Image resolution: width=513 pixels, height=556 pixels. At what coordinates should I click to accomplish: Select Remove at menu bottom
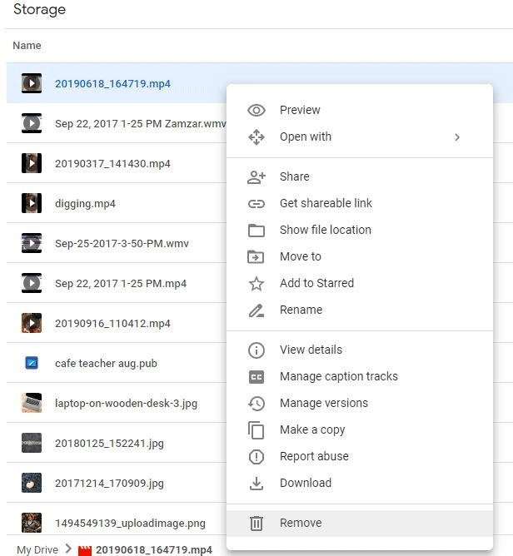pos(360,524)
